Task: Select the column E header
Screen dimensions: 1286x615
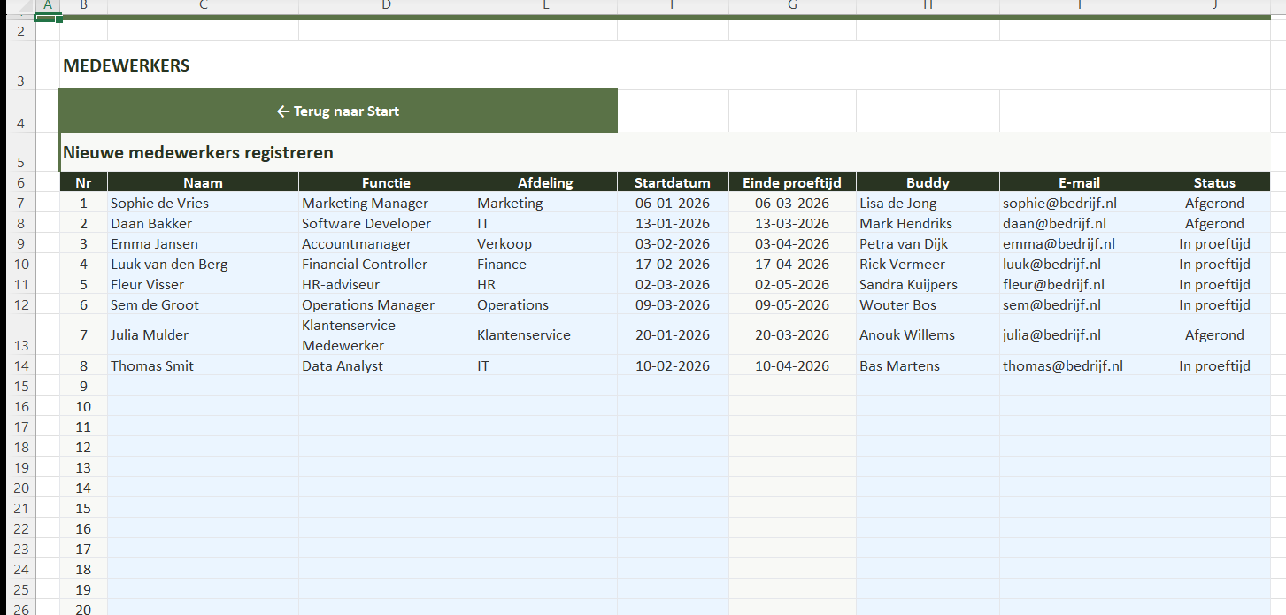Action: click(545, 6)
